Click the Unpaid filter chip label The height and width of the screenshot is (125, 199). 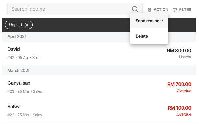coord(16,25)
